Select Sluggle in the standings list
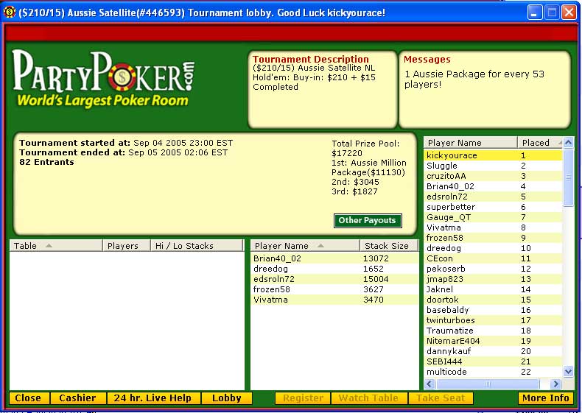The width and height of the screenshot is (582, 413). [x=493, y=166]
